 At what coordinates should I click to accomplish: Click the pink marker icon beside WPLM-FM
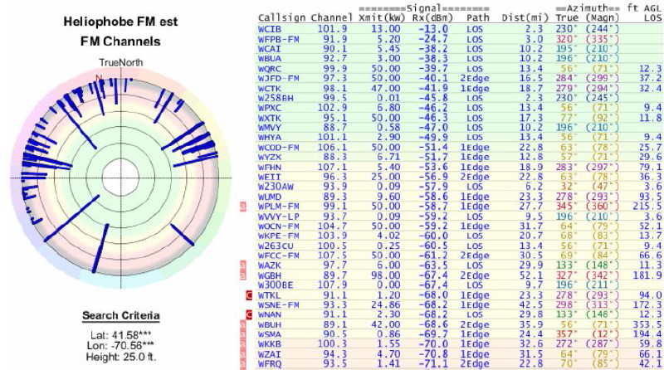(242, 204)
